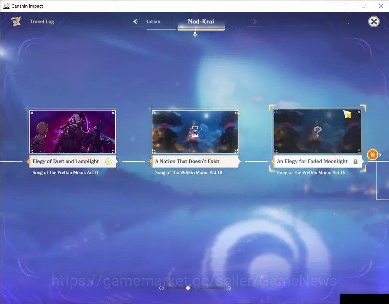Click the yellow star marker on Act IV
Screen dimensions: 389x304
(348, 114)
